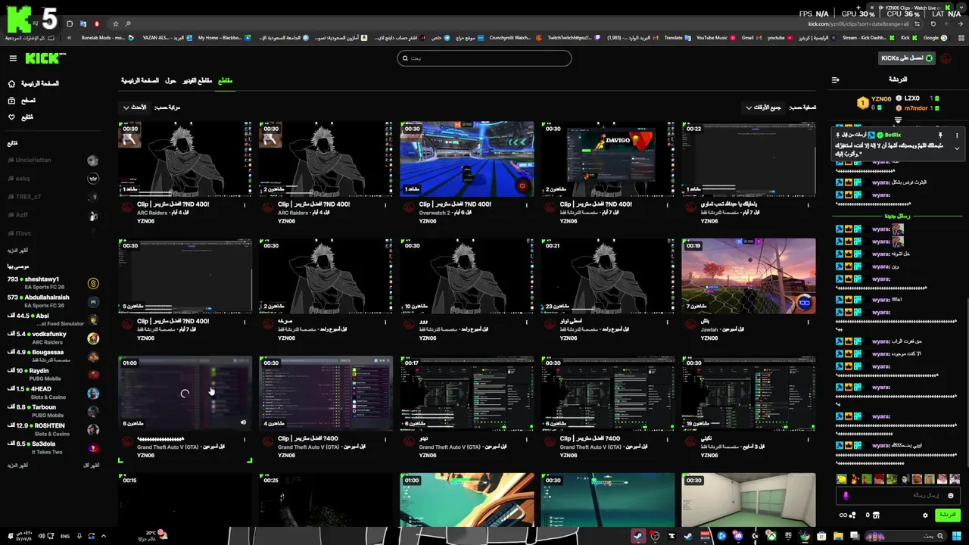Open the hamburger menu beside the Kick logo
Viewport: 969px width, 545px height.
coord(13,58)
